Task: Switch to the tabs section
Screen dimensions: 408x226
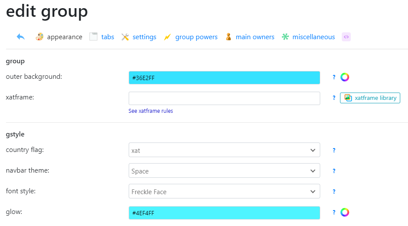Action: click(108, 37)
